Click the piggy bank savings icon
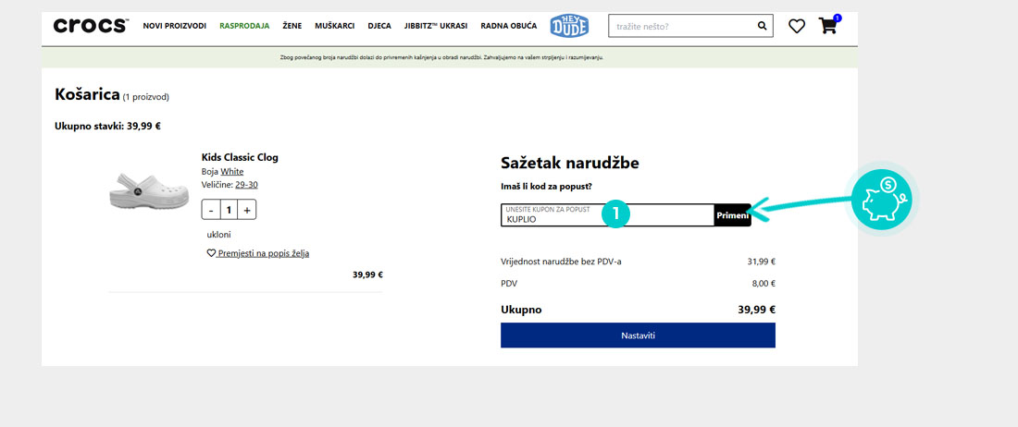The image size is (1018, 427). pyautogui.click(x=881, y=200)
